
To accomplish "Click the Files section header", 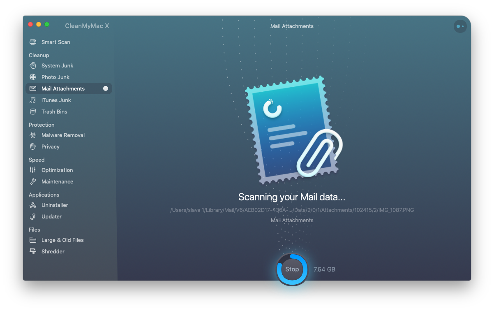I will point(35,230).
